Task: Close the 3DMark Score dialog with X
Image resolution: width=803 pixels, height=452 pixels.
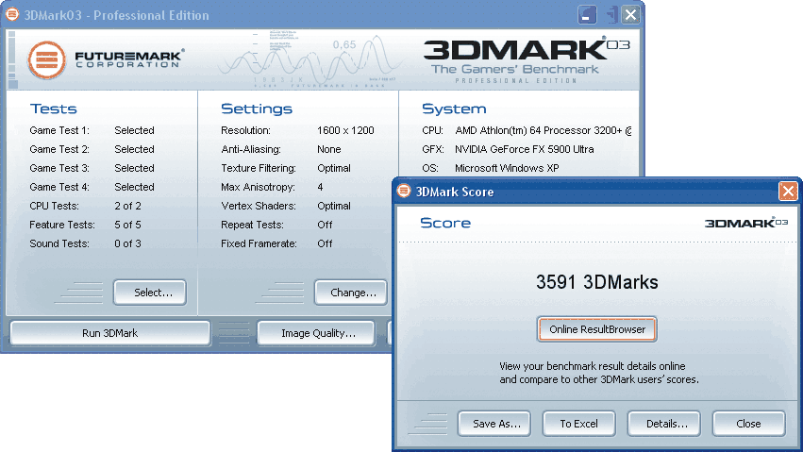Action: [788, 192]
